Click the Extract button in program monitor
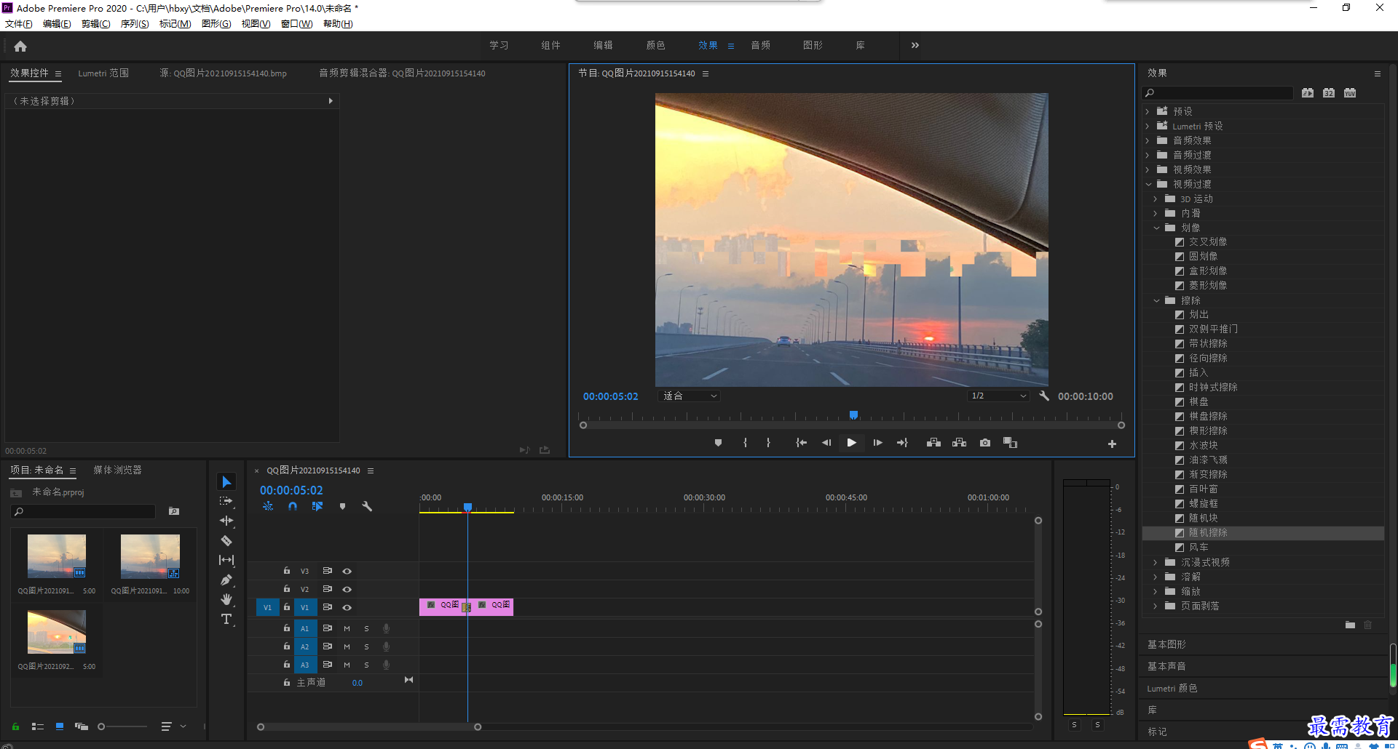 coord(959,443)
